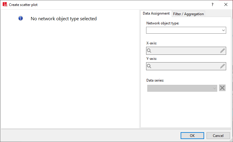Image resolution: width=233 pixels, height=142 pixels.
Task: Edit Y-axis attribute with pencil icon
Action: 223,66
